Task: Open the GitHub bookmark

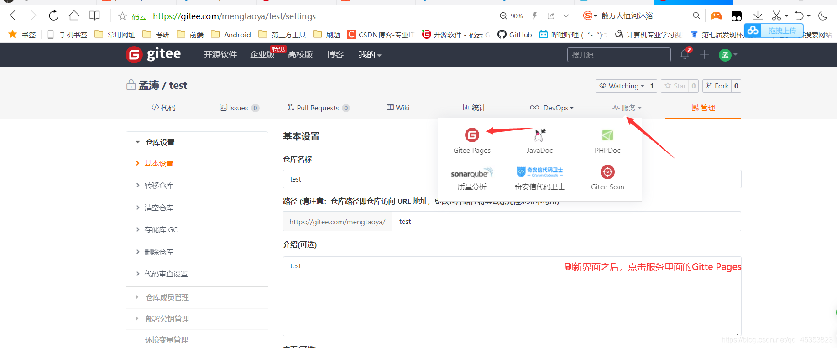Action: (x=515, y=35)
